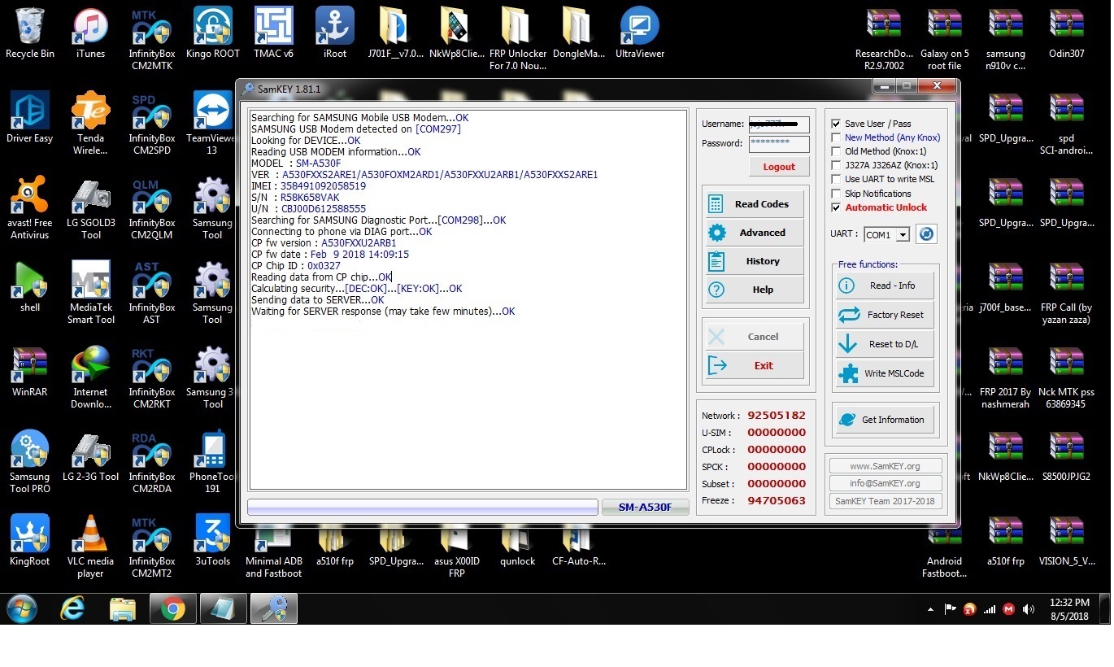Open Samsung Tool PRO icon
The image size is (1114, 667).
tap(30, 463)
